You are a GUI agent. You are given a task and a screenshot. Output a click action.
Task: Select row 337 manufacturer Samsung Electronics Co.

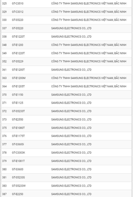click(71, 28)
